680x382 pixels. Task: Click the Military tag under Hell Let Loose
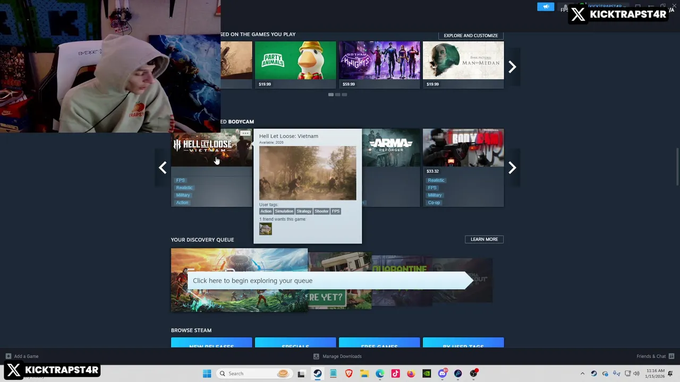(x=182, y=195)
